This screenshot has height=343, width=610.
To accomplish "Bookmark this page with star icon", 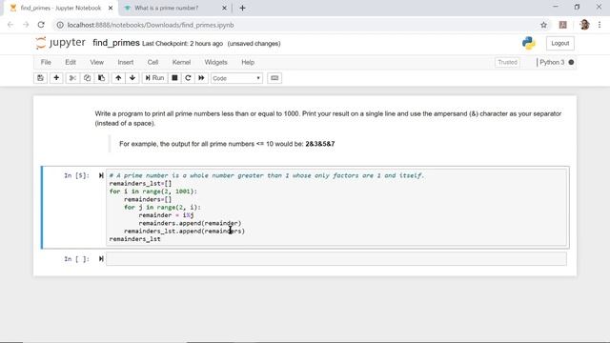I will tap(543, 25).
